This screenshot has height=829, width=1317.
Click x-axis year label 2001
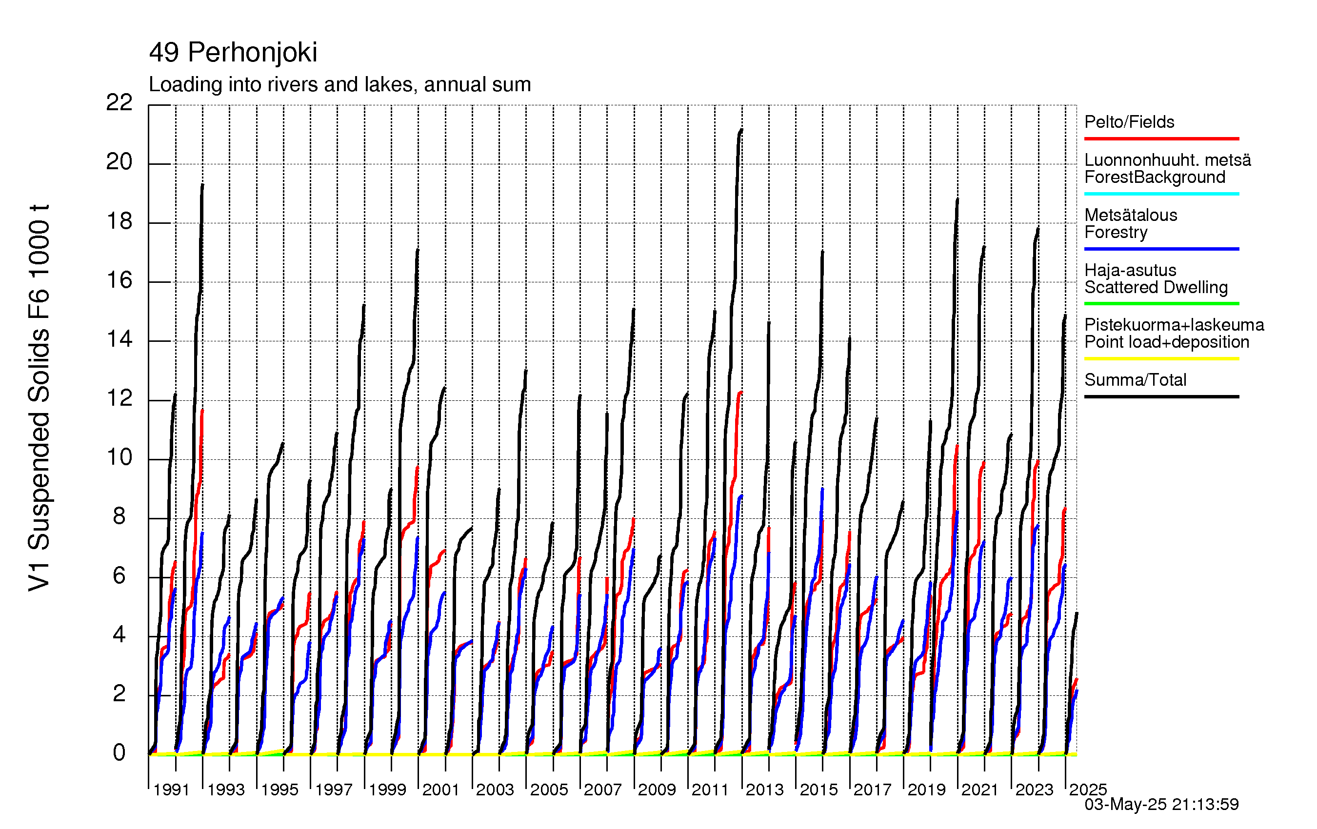pyautogui.click(x=441, y=790)
